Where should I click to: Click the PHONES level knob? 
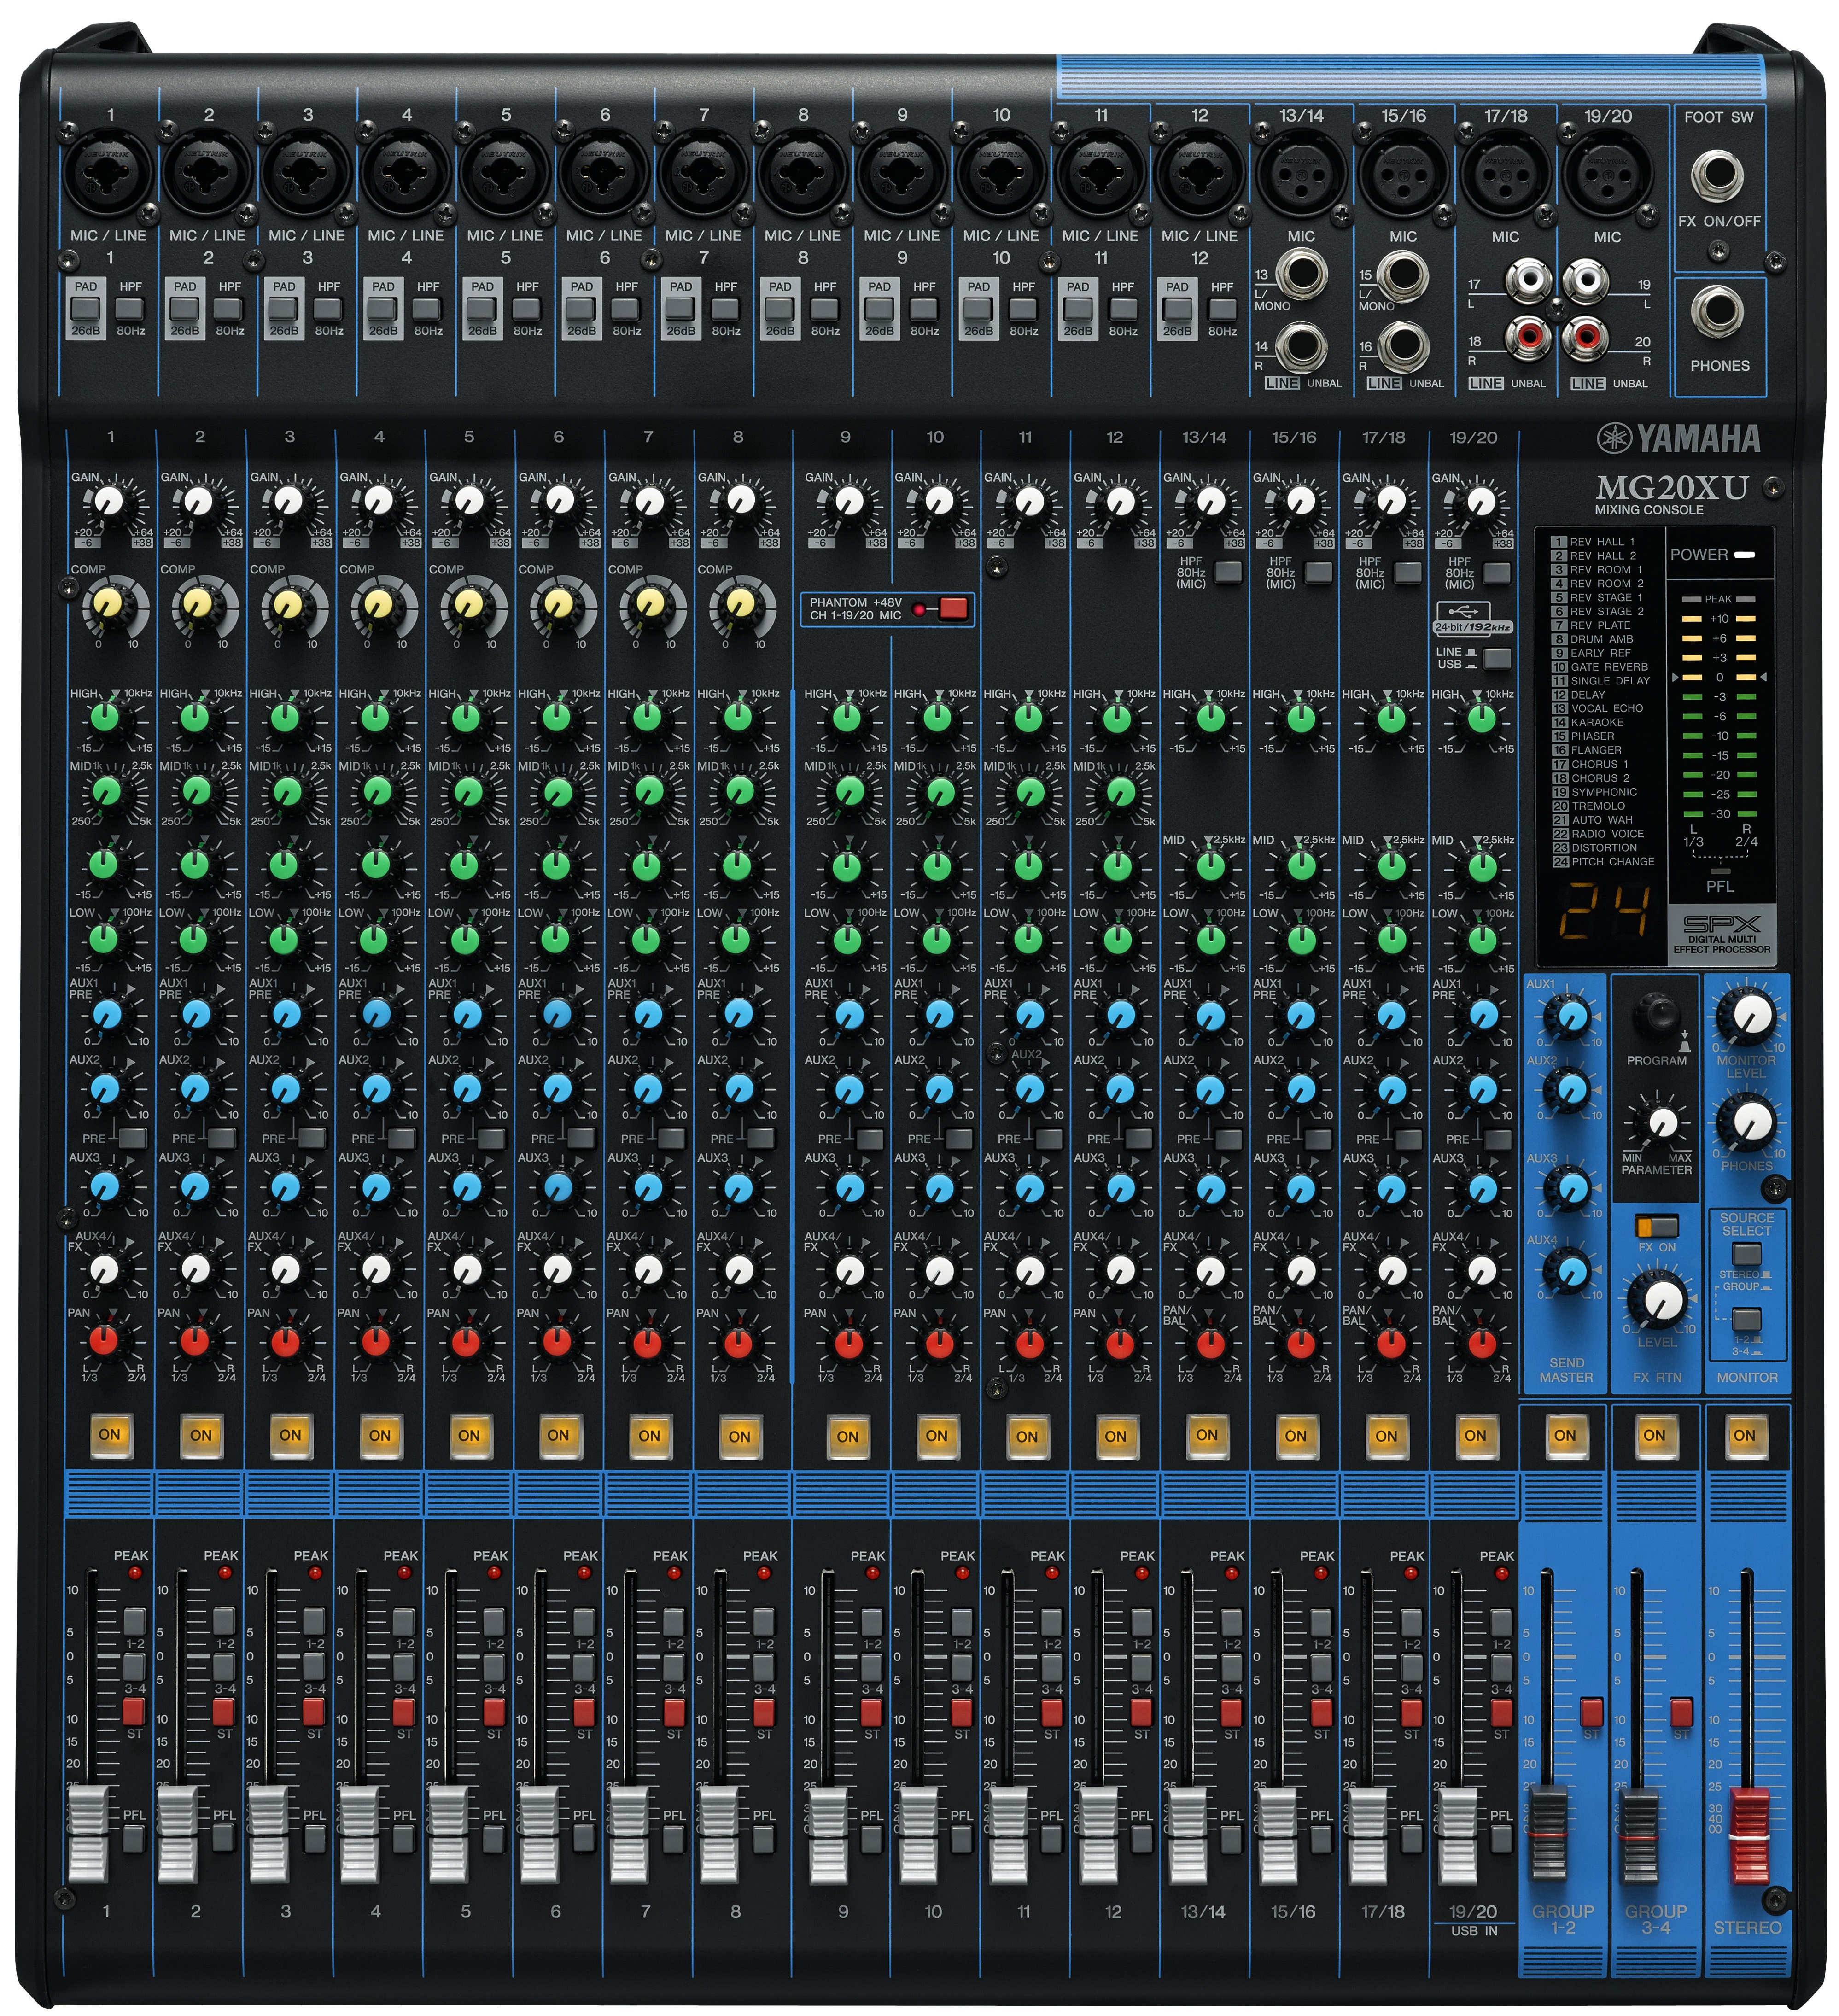click(x=1748, y=1123)
